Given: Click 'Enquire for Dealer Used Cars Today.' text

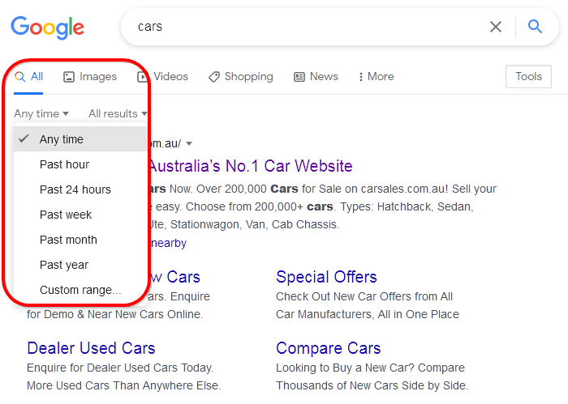Looking at the screenshot, I should pyautogui.click(x=120, y=368).
